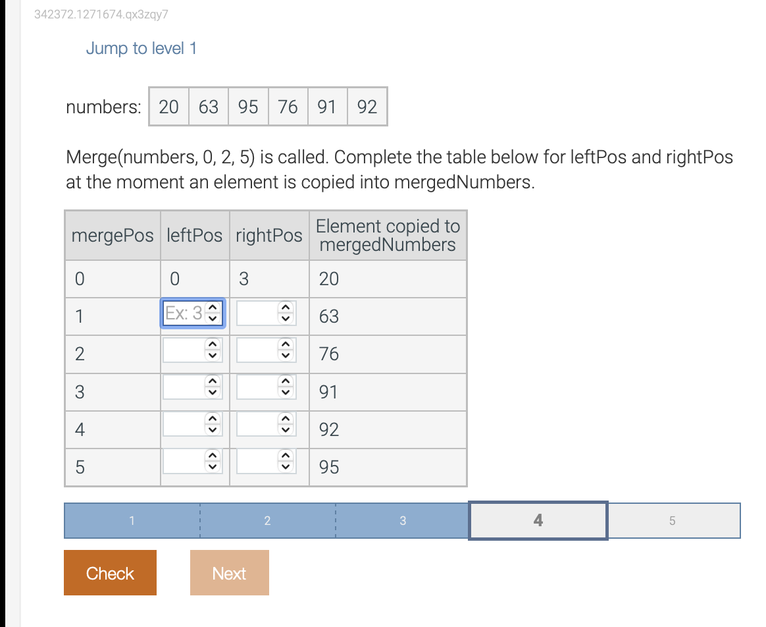Open the Jump to level 1 link

pyautogui.click(x=141, y=48)
